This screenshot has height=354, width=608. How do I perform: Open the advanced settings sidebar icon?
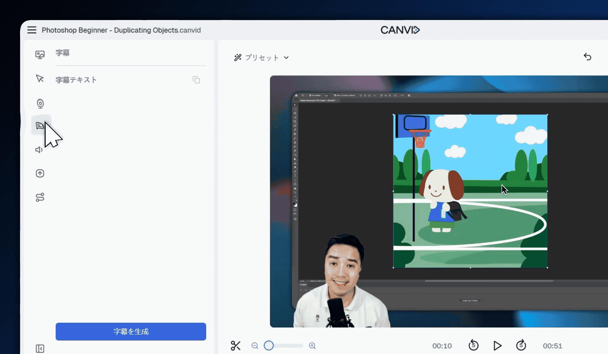coord(40,197)
